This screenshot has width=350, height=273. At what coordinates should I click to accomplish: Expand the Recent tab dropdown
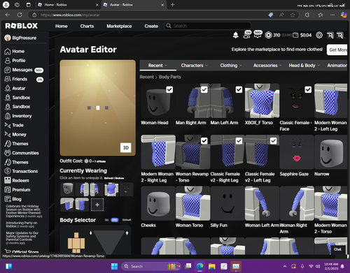point(158,66)
